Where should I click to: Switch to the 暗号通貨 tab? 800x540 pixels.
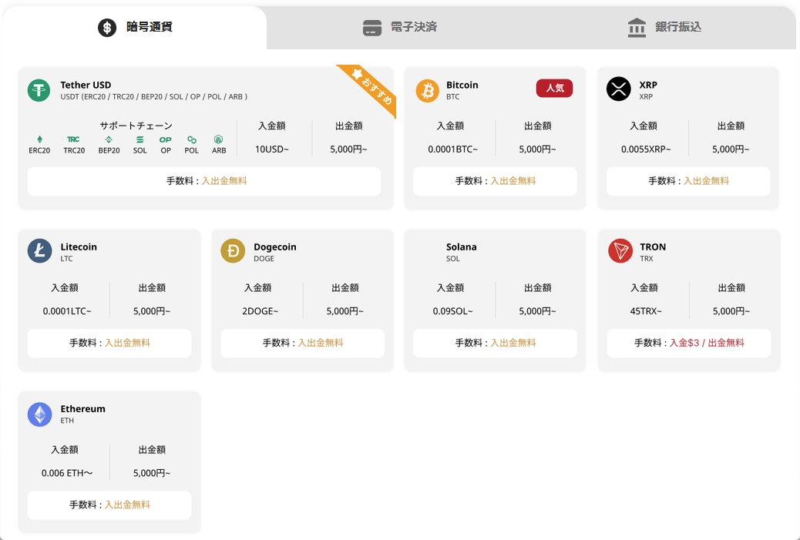point(135,28)
